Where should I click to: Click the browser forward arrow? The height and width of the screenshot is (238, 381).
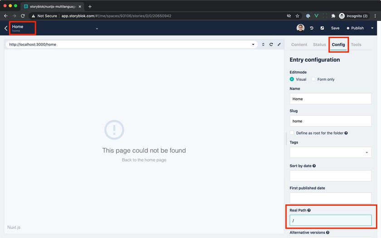coord(15,16)
